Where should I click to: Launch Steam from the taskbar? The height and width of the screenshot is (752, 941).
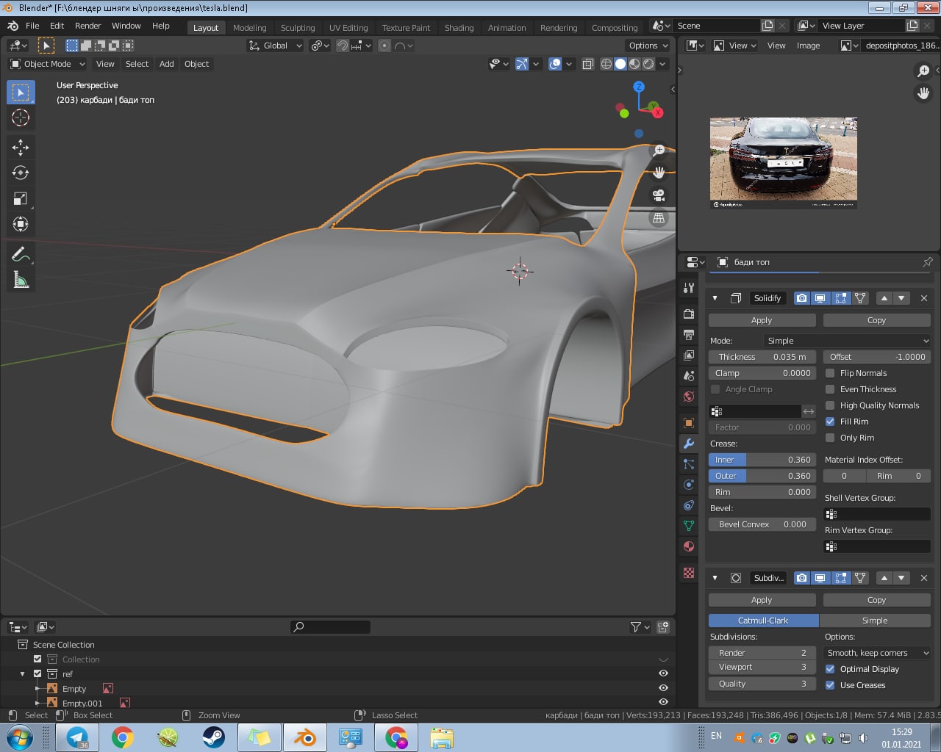pos(214,737)
